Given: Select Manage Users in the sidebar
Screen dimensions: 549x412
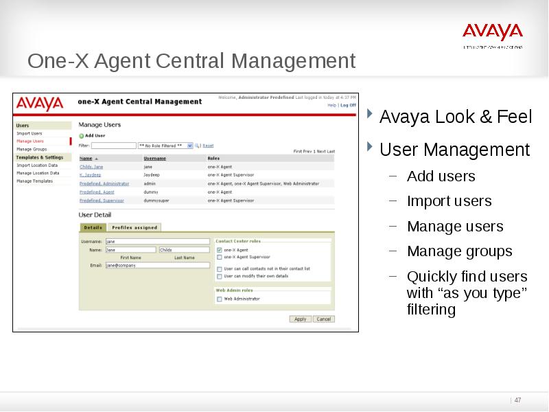Looking at the screenshot, I should [30, 141].
